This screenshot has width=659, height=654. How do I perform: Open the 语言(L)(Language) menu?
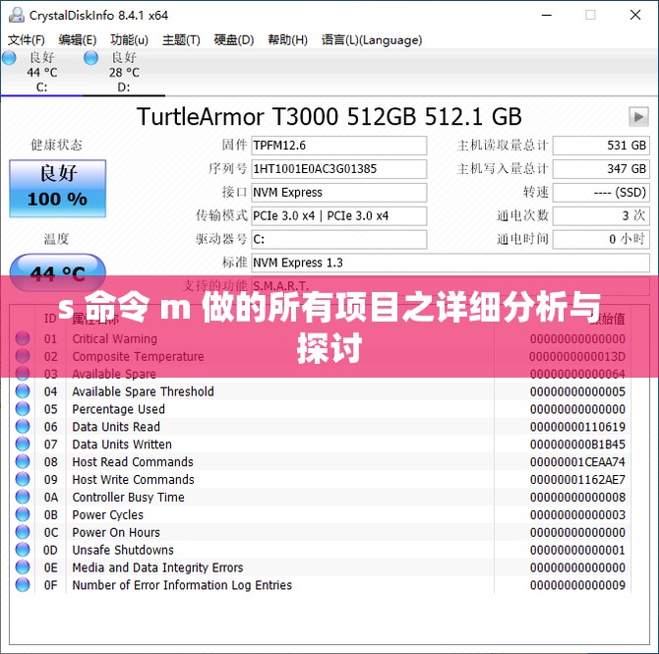click(372, 40)
